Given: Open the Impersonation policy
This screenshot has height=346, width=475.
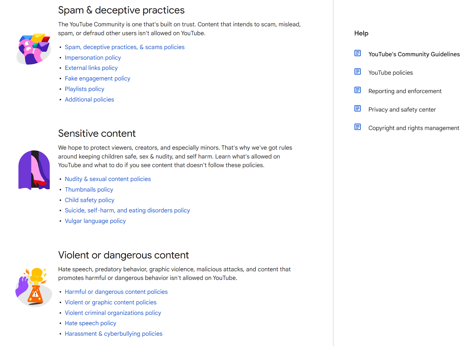Looking at the screenshot, I should [93, 58].
